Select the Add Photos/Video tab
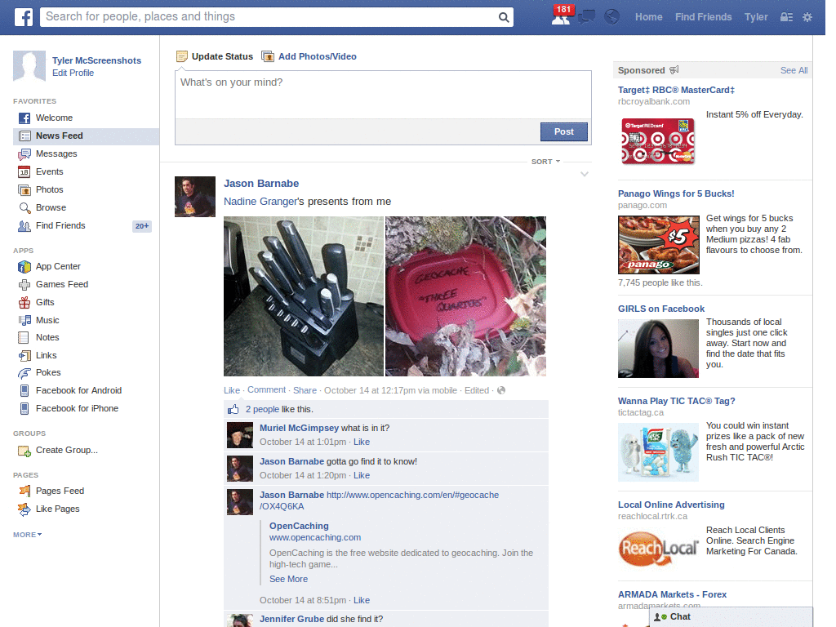Image resolution: width=836 pixels, height=627 pixels. pyautogui.click(x=309, y=56)
